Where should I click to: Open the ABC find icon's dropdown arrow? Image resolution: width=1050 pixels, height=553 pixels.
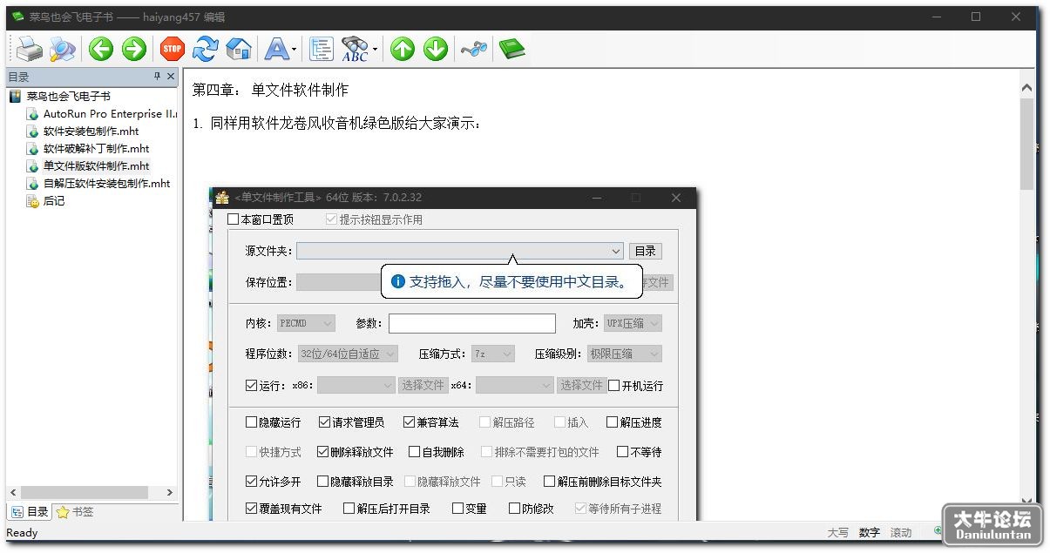(375, 50)
